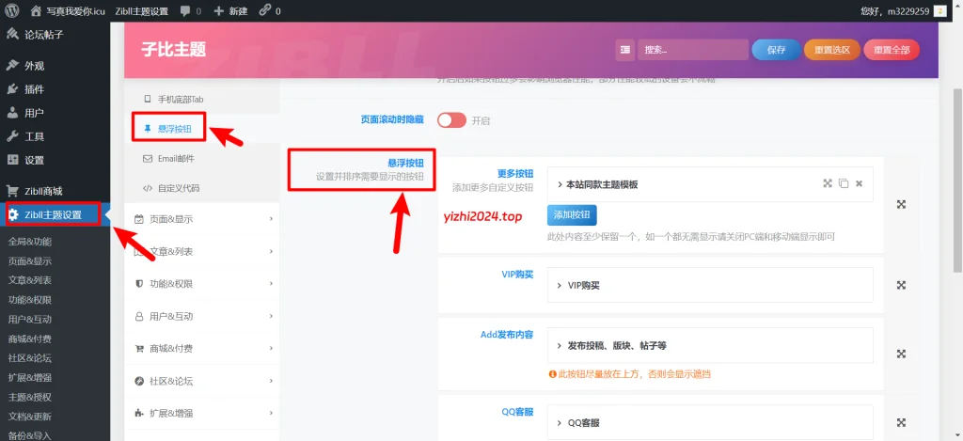This screenshot has width=963, height=441.
Task: Click the 论坛帖子 sidebar icon
Action: pyautogui.click(x=12, y=35)
